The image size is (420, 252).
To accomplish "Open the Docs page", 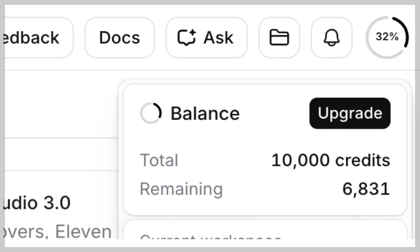I will (x=119, y=37).
